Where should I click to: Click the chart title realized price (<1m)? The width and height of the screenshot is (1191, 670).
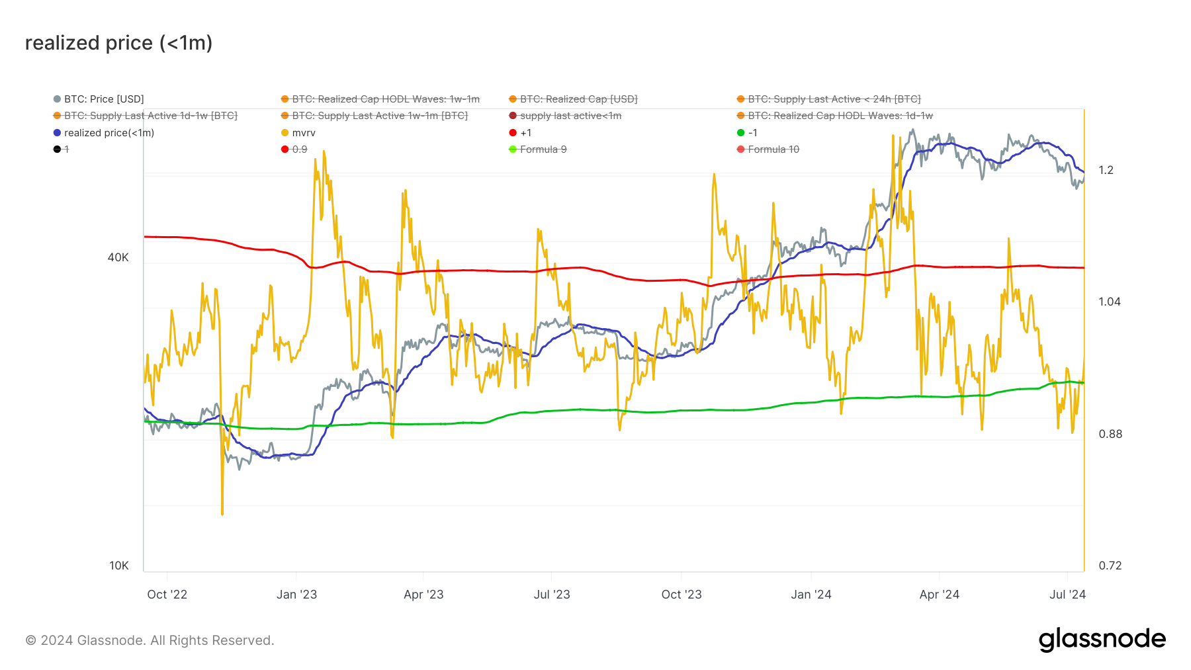(x=118, y=43)
